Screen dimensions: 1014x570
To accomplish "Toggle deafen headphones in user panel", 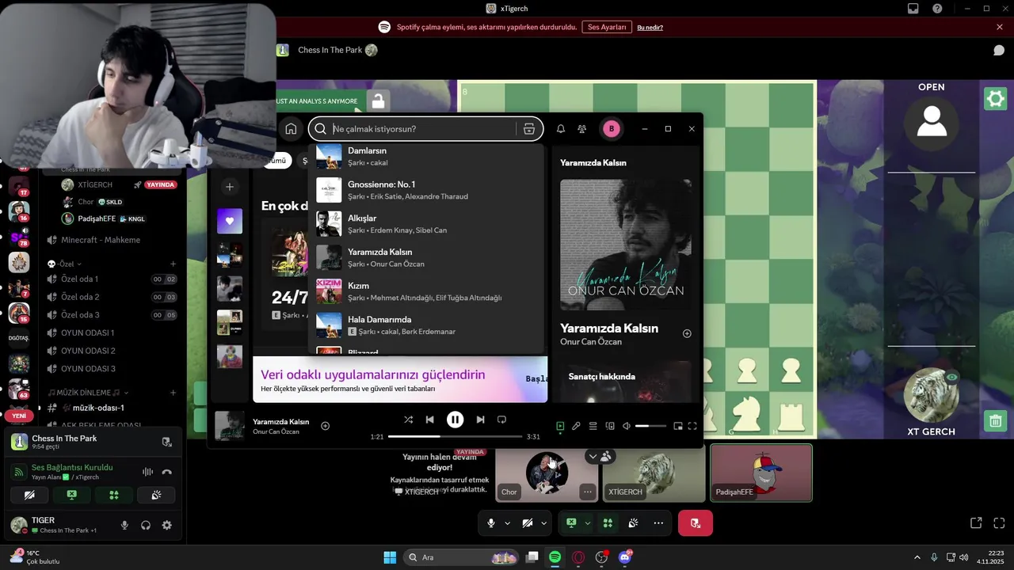I will tap(146, 525).
